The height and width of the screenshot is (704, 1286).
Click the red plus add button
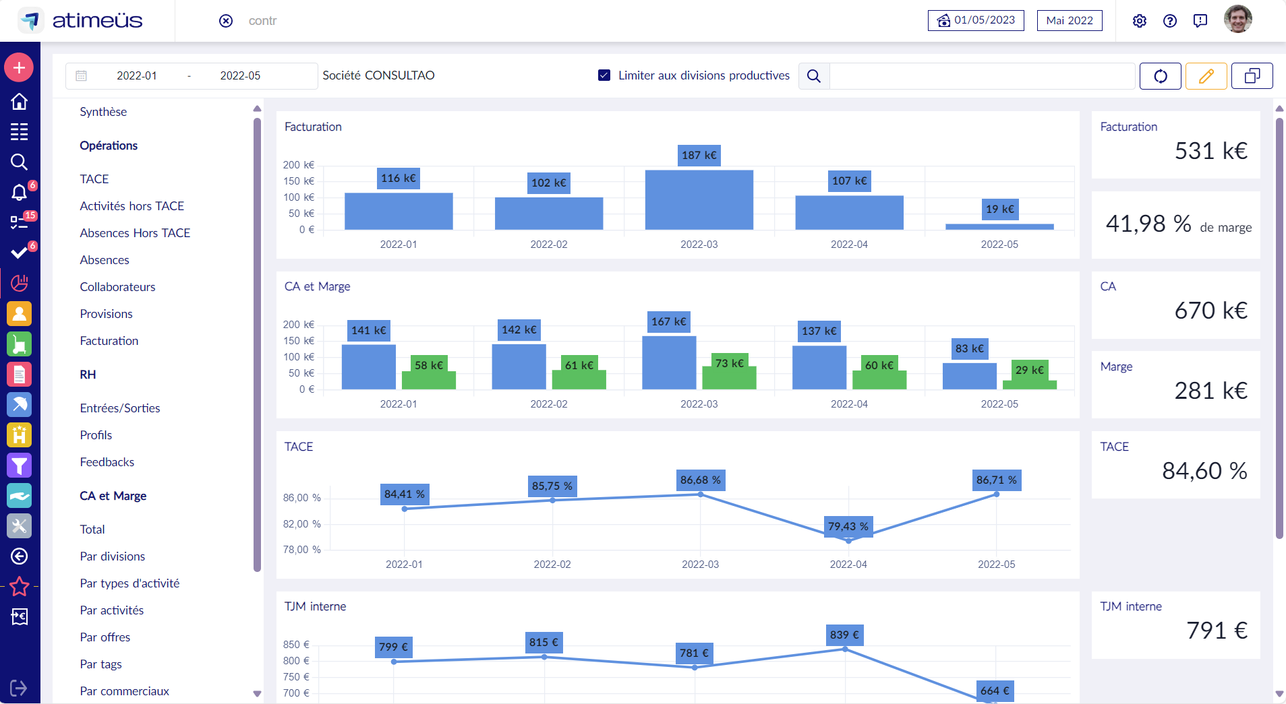[19, 67]
